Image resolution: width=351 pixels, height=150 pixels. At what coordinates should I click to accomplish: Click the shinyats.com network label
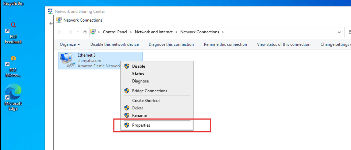[89, 61]
